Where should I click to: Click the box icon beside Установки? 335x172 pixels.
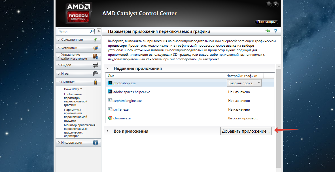tap(95, 48)
